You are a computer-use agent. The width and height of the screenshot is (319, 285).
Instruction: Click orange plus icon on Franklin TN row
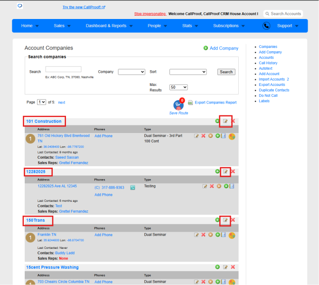point(210,235)
